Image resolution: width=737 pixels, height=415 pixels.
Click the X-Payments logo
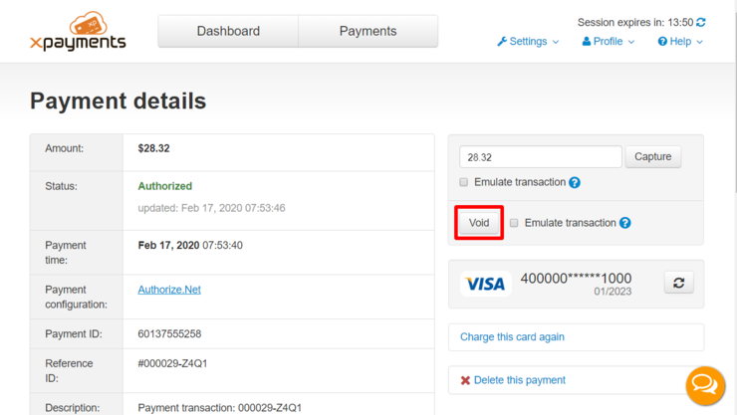click(x=78, y=32)
